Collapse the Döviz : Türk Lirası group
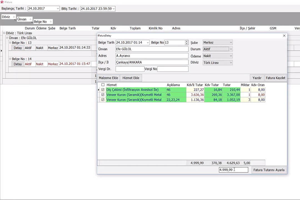 4,33
